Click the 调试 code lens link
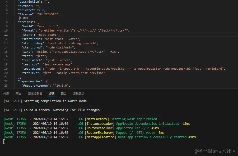This screenshot has width=238, height=156. click(26, 18)
